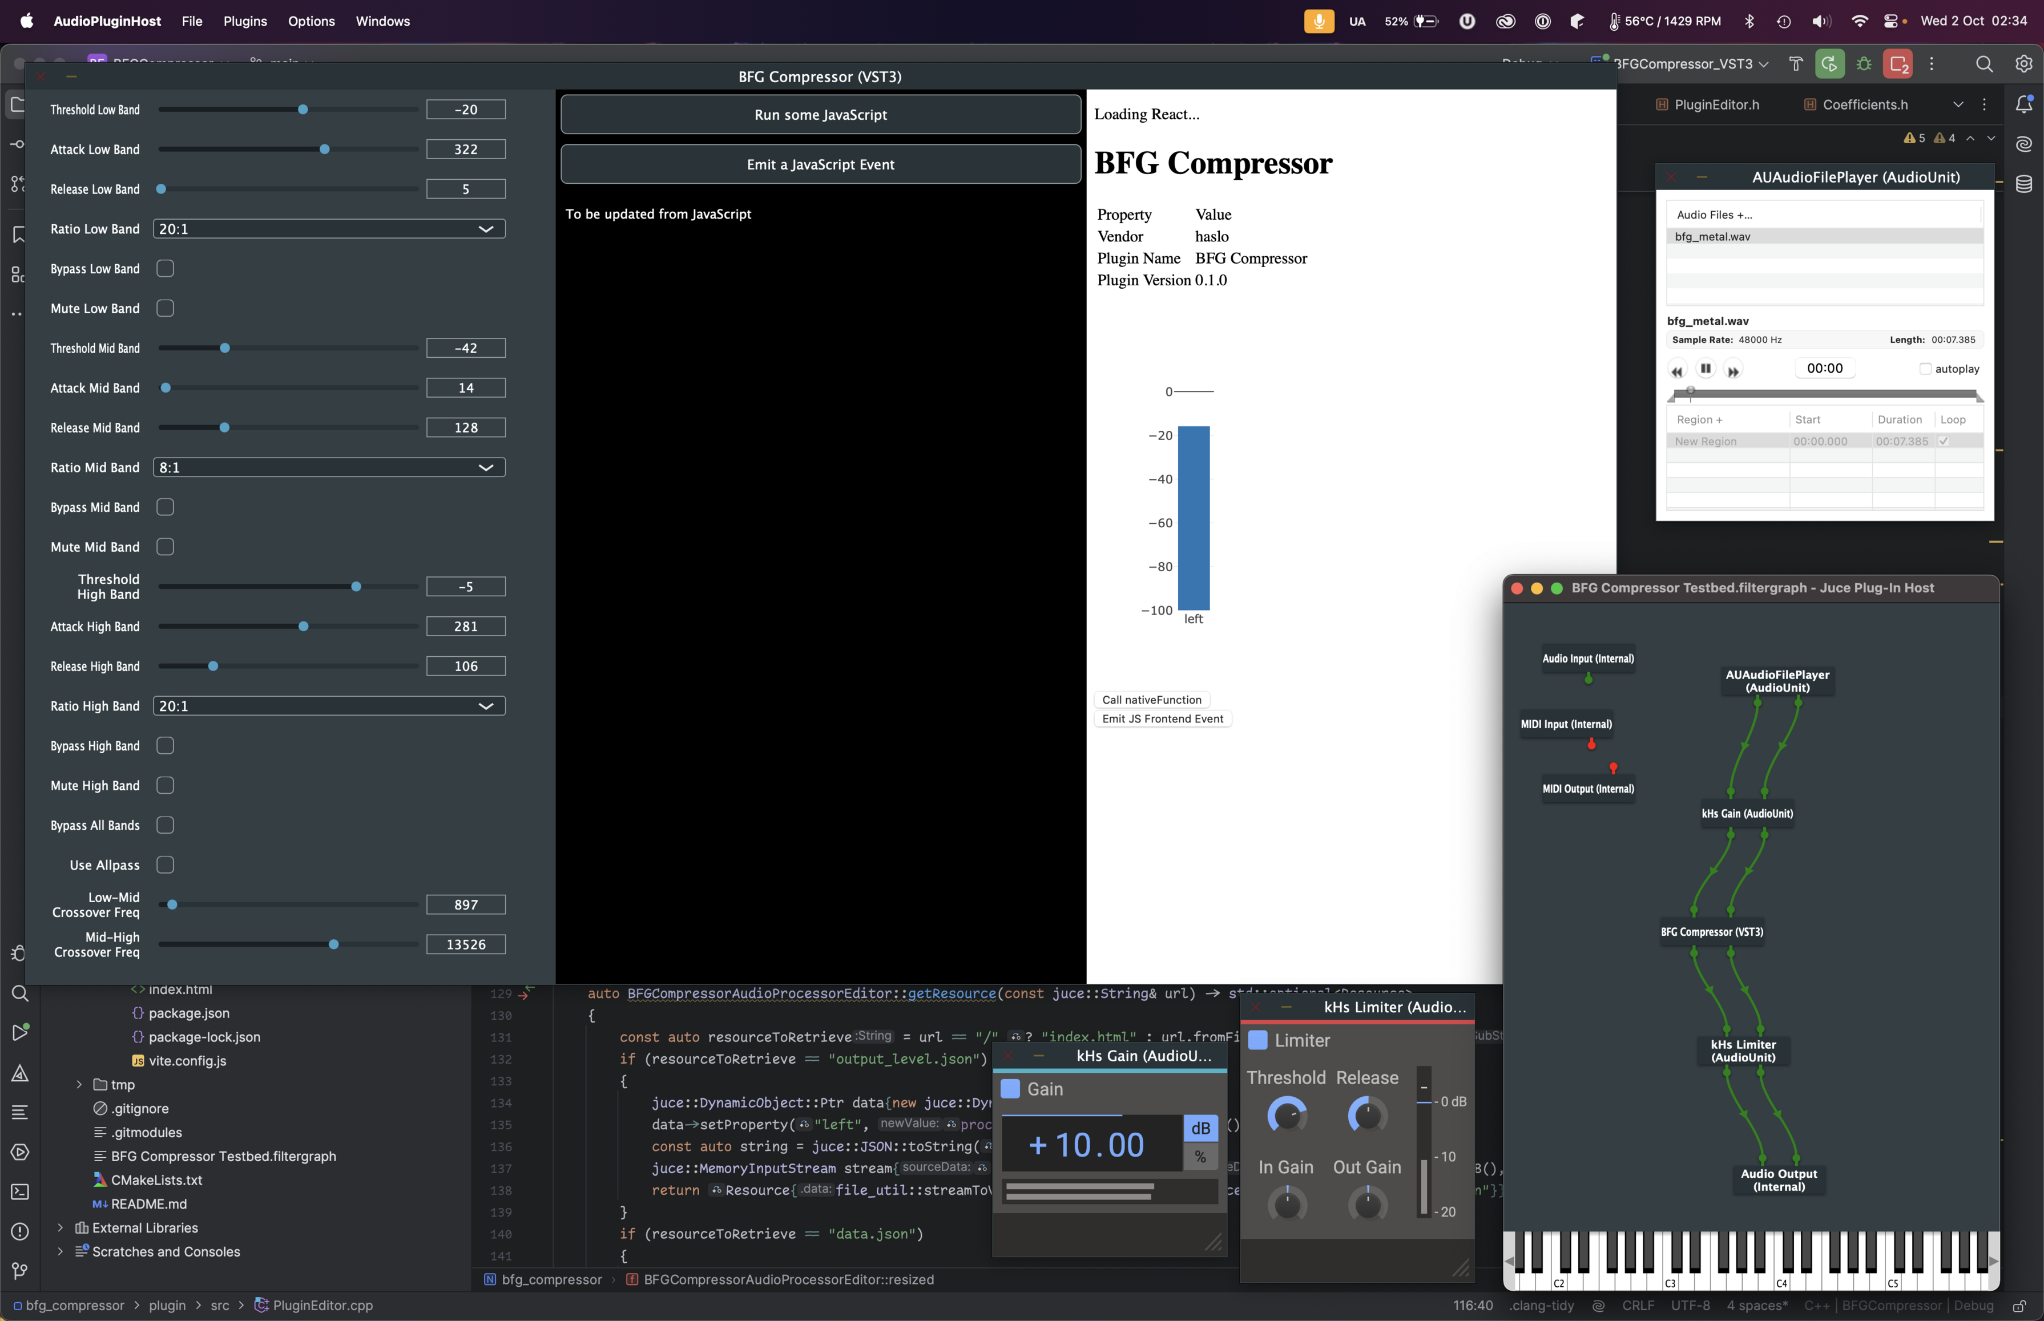Image resolution: width=2044 pixels, height=1321 pixels.
Task: Open the terminal tool window icon
Action: [20, 1191]
